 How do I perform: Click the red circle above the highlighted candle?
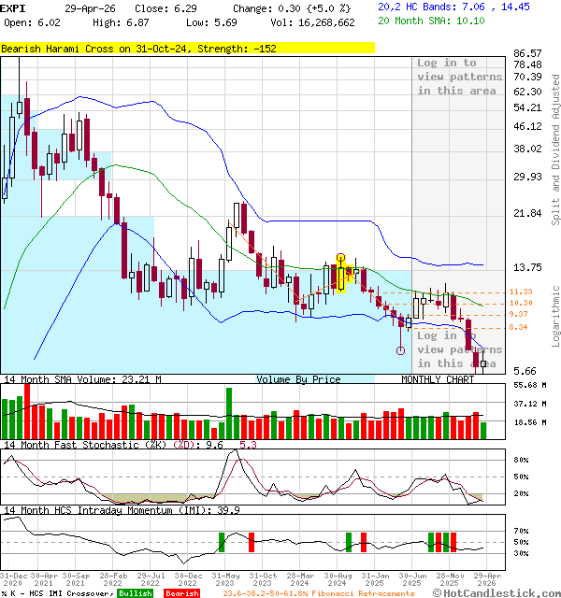341,257
